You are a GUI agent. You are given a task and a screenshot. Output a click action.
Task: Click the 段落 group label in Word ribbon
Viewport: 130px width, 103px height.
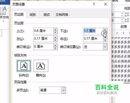click(124, 27)
